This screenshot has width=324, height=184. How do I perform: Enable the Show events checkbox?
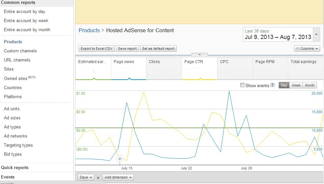242,85
